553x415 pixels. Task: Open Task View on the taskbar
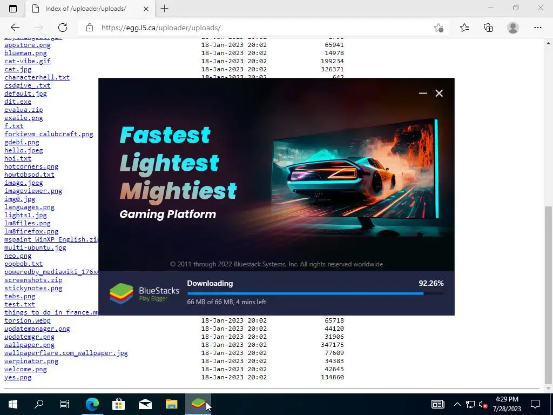(65, 404)
